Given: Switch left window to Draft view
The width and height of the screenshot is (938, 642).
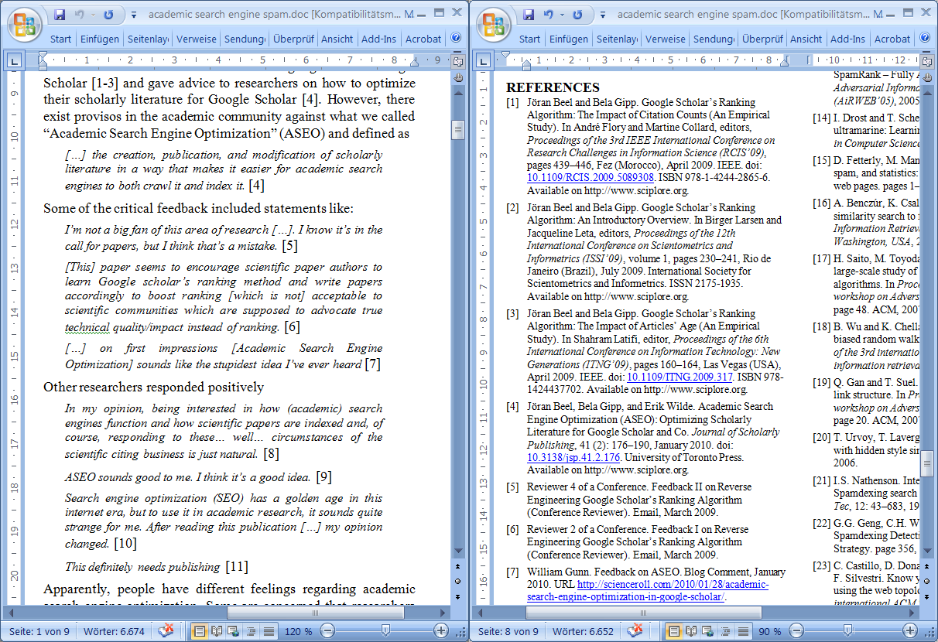Looking at the screenshot, I should [269, 631].
